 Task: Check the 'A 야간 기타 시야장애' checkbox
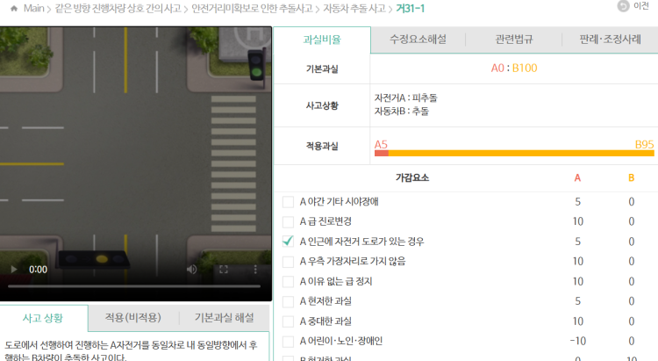click(288, 202)
